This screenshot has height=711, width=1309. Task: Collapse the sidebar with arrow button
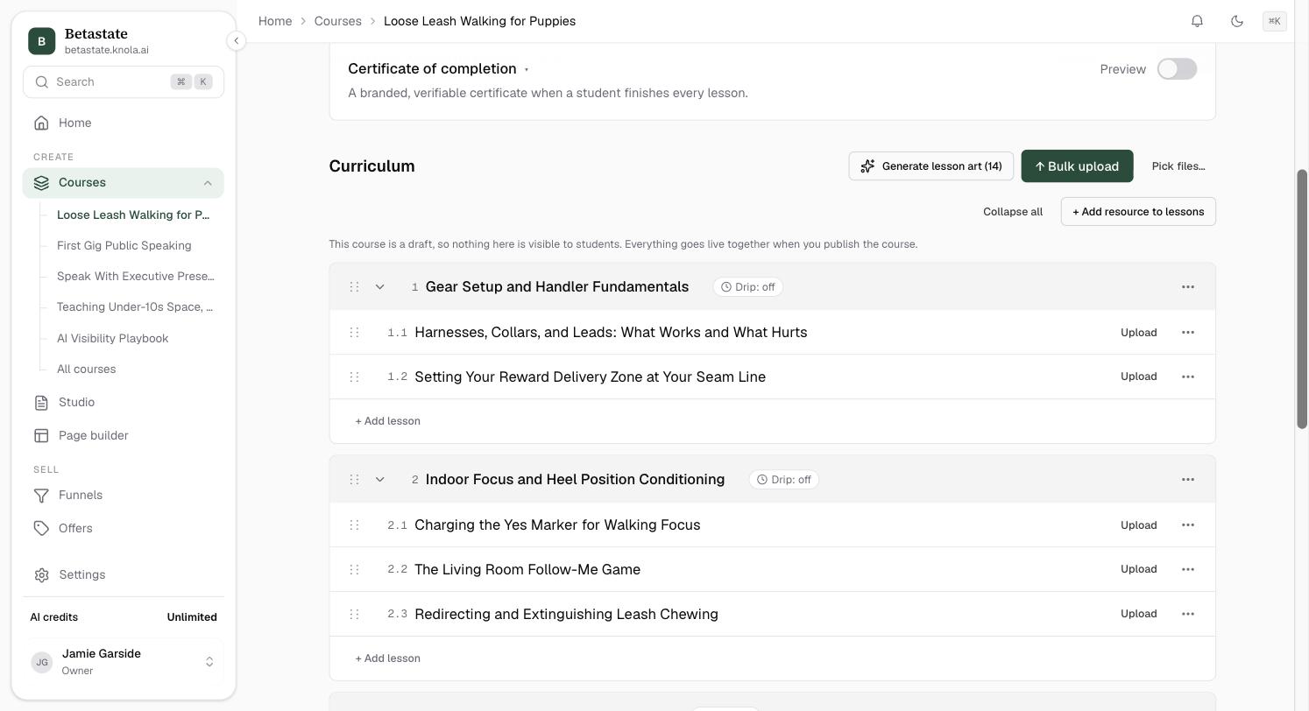(x=236, y=40)
